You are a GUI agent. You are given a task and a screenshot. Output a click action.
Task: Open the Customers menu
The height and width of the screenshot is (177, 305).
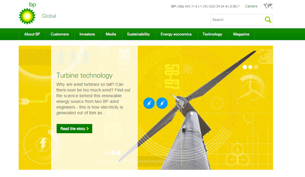(60, 34)
